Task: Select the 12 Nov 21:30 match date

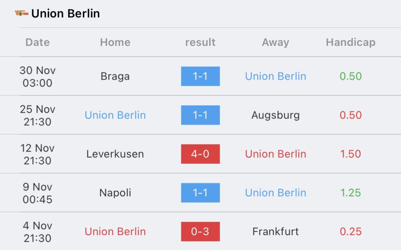Action: (x=37, y=154)
